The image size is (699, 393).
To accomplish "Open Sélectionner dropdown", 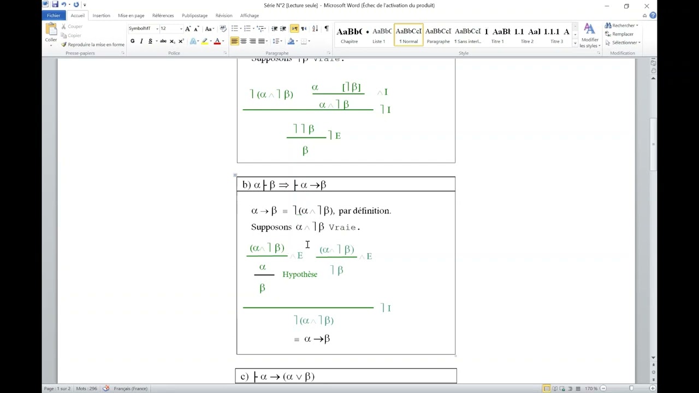I will click(623, 43).
